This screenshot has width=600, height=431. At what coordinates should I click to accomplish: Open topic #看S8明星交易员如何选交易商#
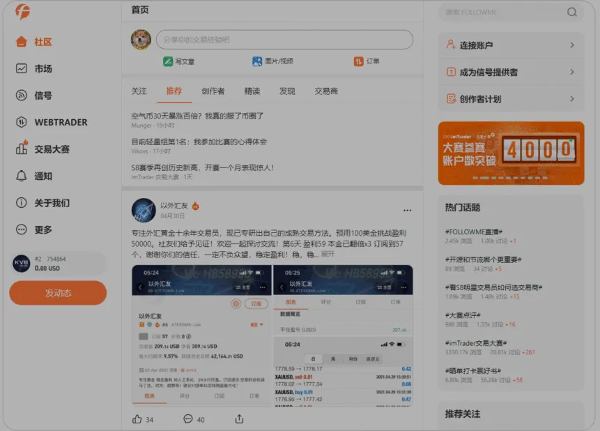click(493, 287)
